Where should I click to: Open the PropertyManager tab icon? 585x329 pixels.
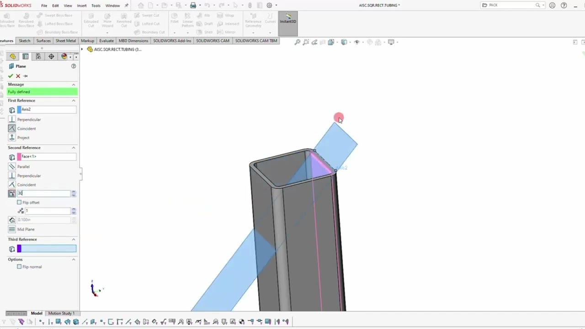[x=26, y=56]
